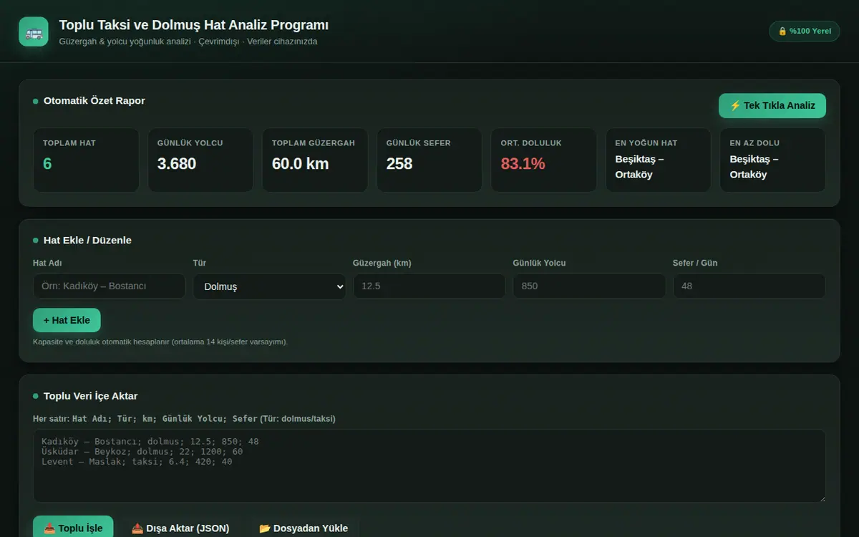Export data with Dışa Aktar (JSON)
The height and width of the screenshot is (537, 859).
[x=180, y=528]
